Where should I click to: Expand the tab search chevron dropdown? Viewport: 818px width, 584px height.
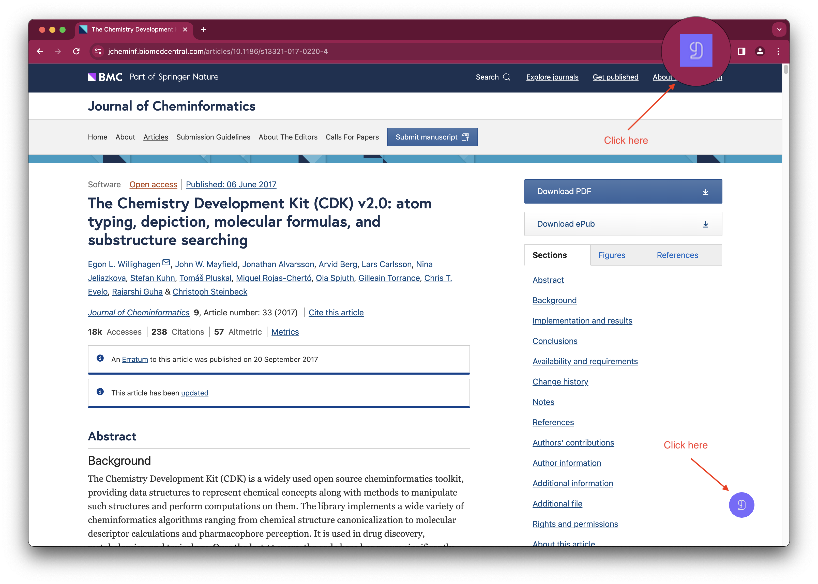click(x=779, y=29)
